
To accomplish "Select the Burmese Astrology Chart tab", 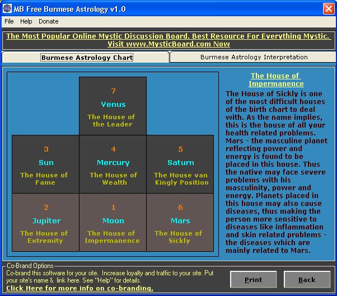I will [x=87, y=58].
